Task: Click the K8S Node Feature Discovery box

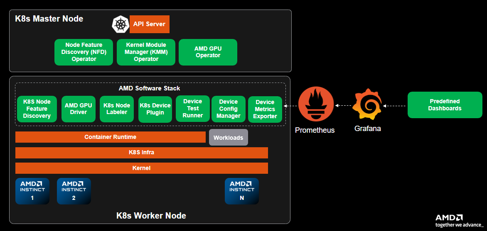Action: 37,109
